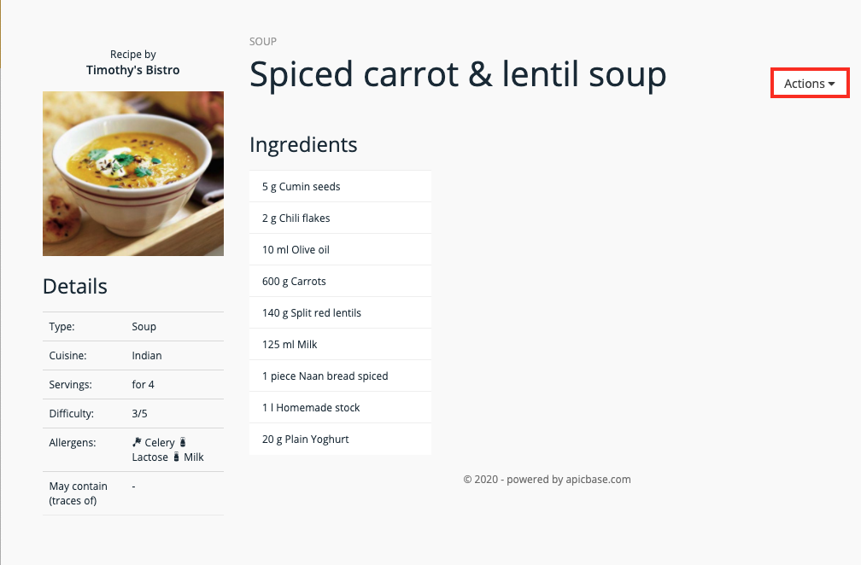Image resolution: width=861 pixels, height=565 pixels.
Task: Click the Milk allergen icon
Action: [176, 456]
